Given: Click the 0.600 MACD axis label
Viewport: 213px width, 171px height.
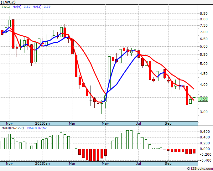Looking at the screenshot, I should point(204,132).
